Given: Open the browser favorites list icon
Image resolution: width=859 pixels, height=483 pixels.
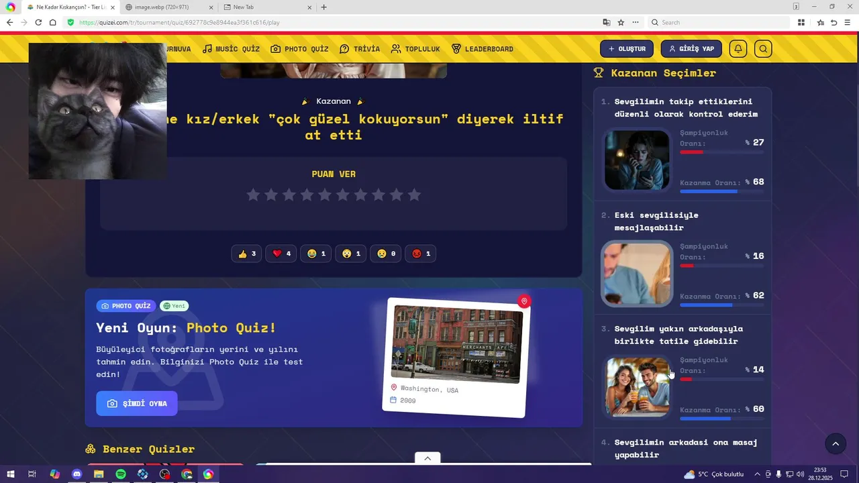Looking at the screenshot, I should [820, 22].
